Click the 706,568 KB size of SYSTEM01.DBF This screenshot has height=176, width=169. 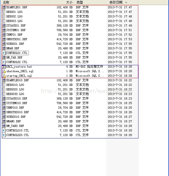pos(64,30)
